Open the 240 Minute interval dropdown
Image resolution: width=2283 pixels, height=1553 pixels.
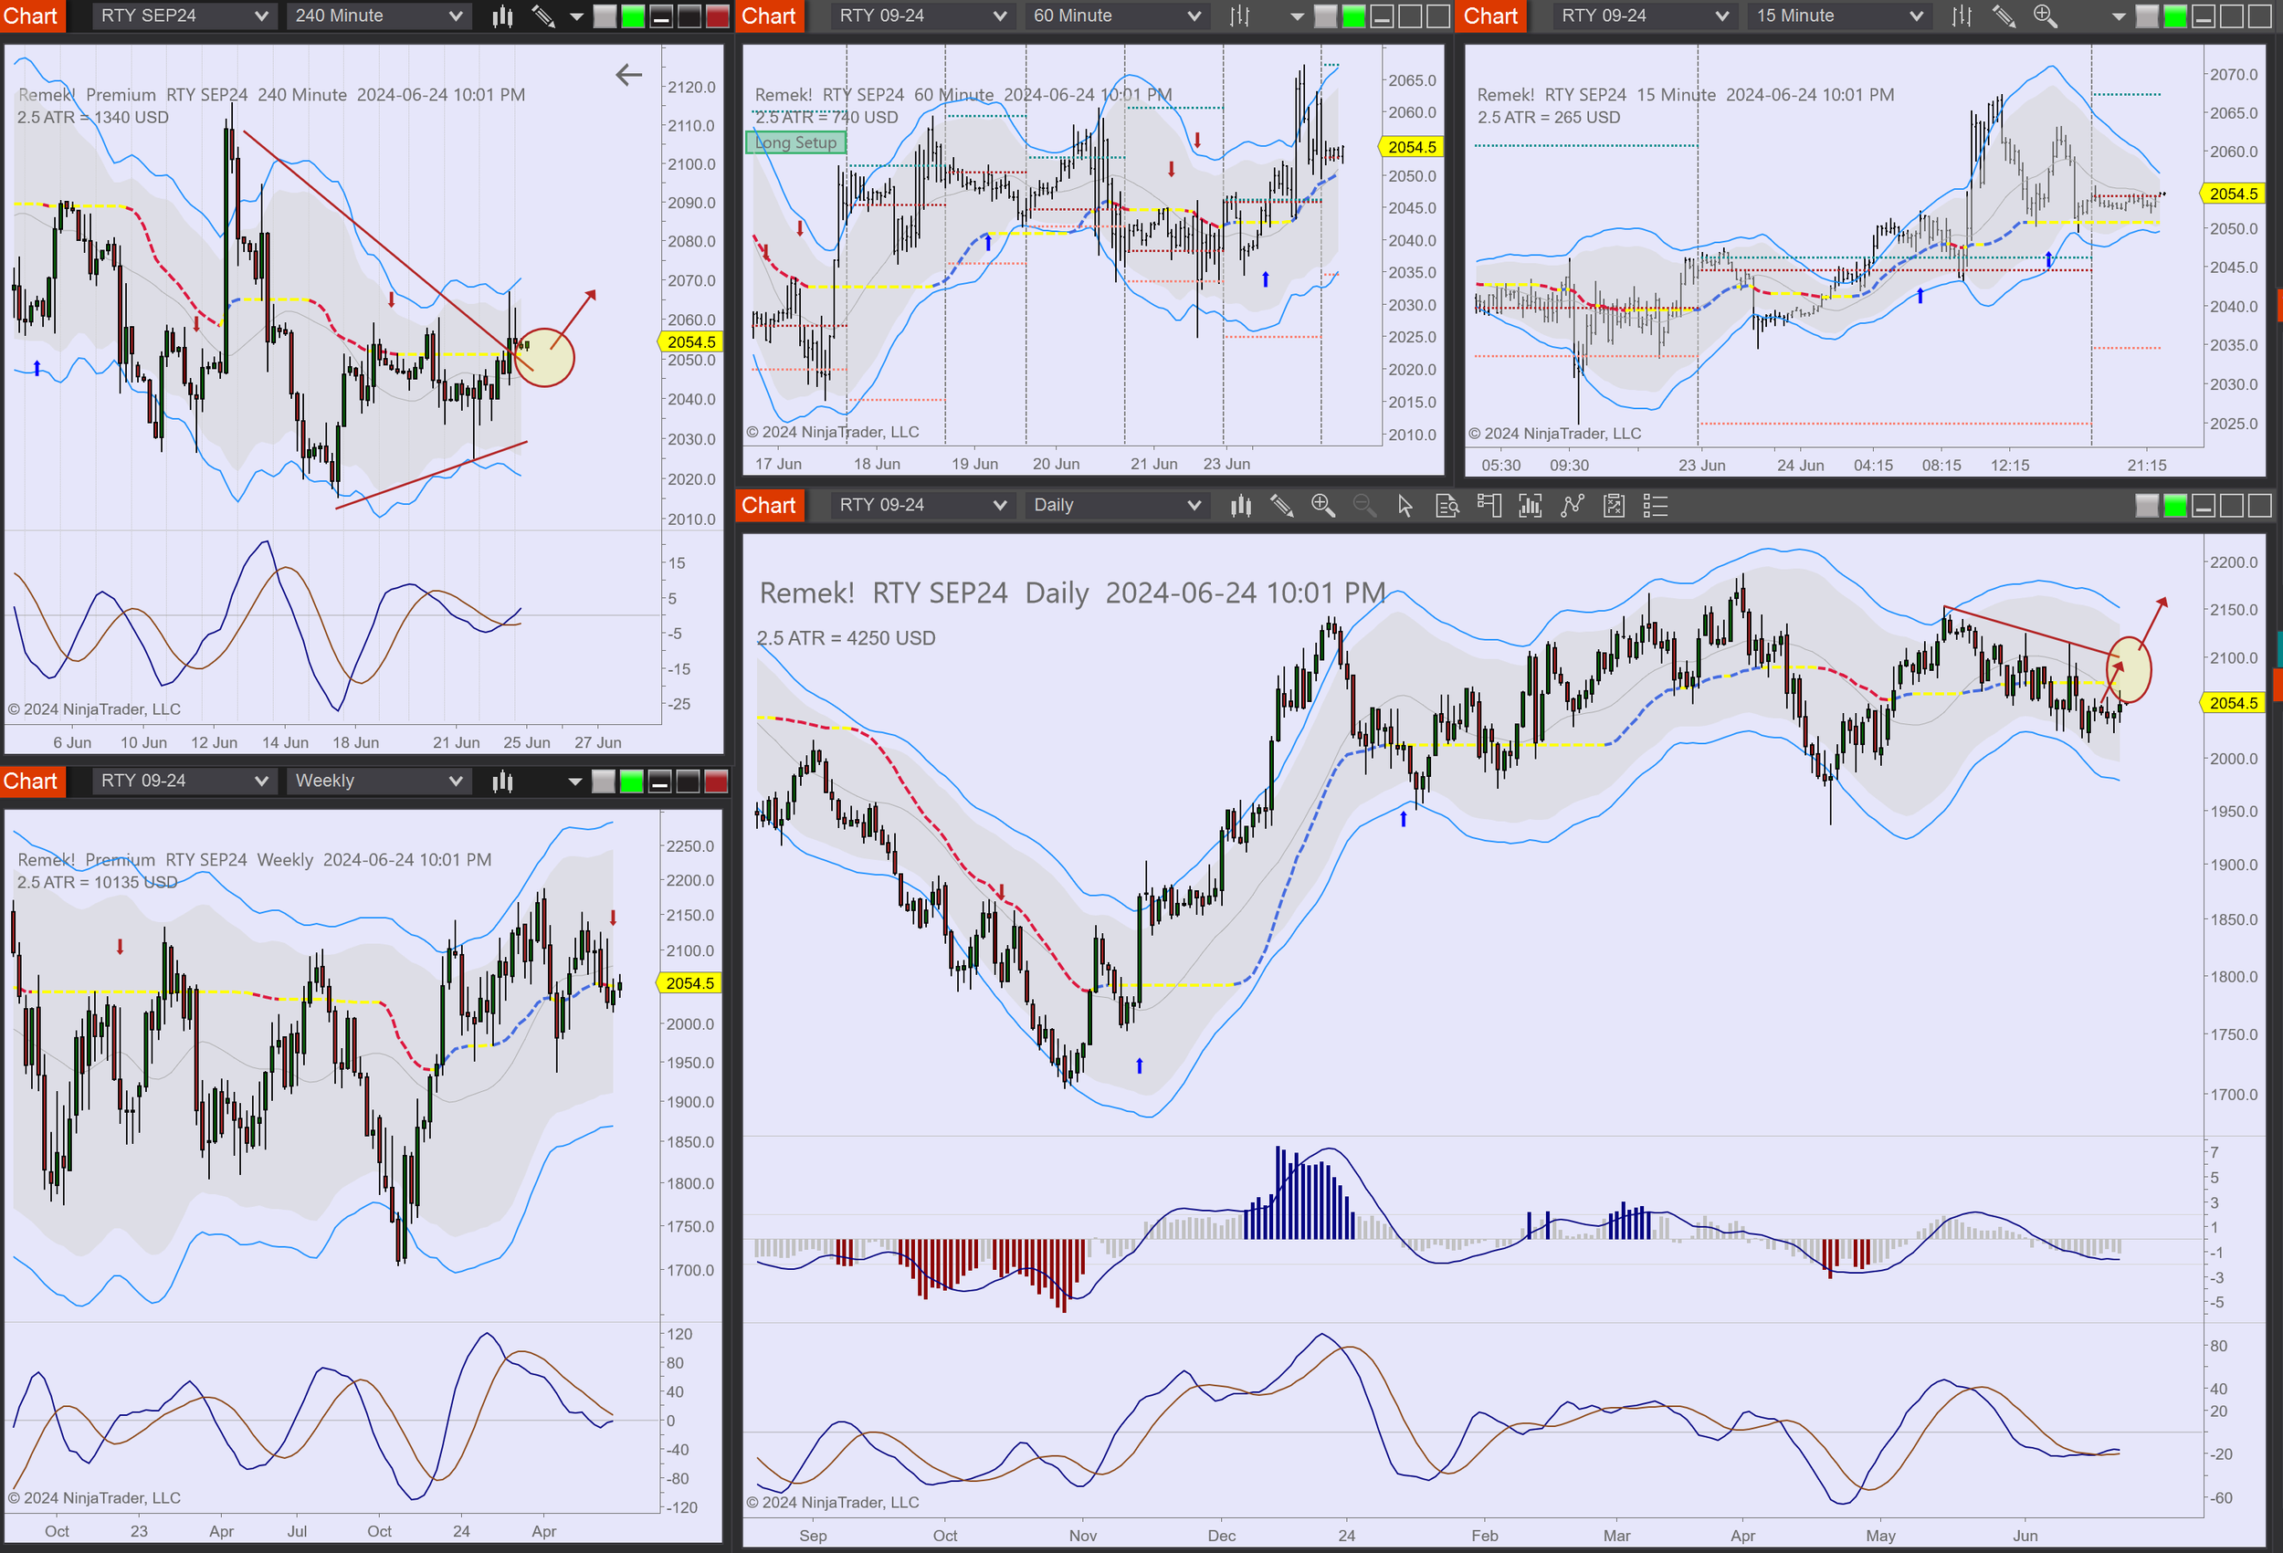378,16
